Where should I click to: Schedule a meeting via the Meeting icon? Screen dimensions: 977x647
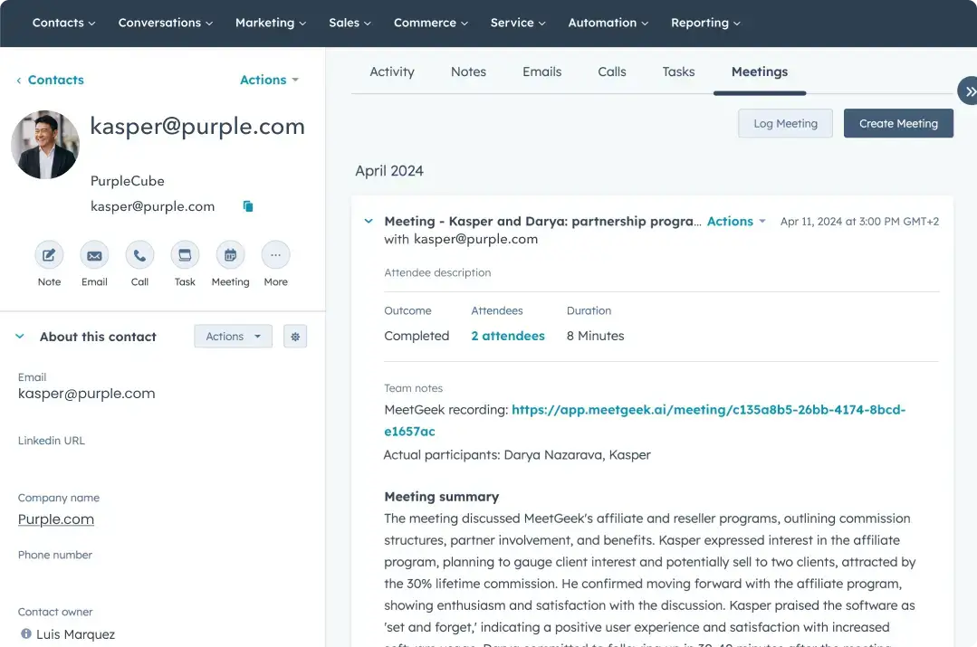pyautogui.click(x=230, y=255)
